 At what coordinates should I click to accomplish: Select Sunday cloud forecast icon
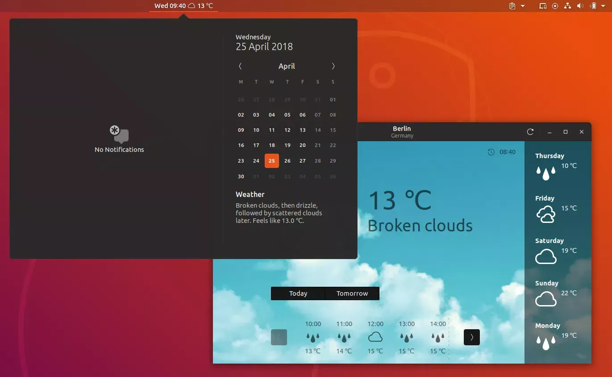point(545,299)
